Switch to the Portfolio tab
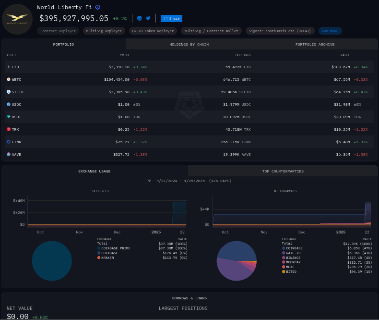The height and width of the screenshot is (320, 379). (64, 44)
